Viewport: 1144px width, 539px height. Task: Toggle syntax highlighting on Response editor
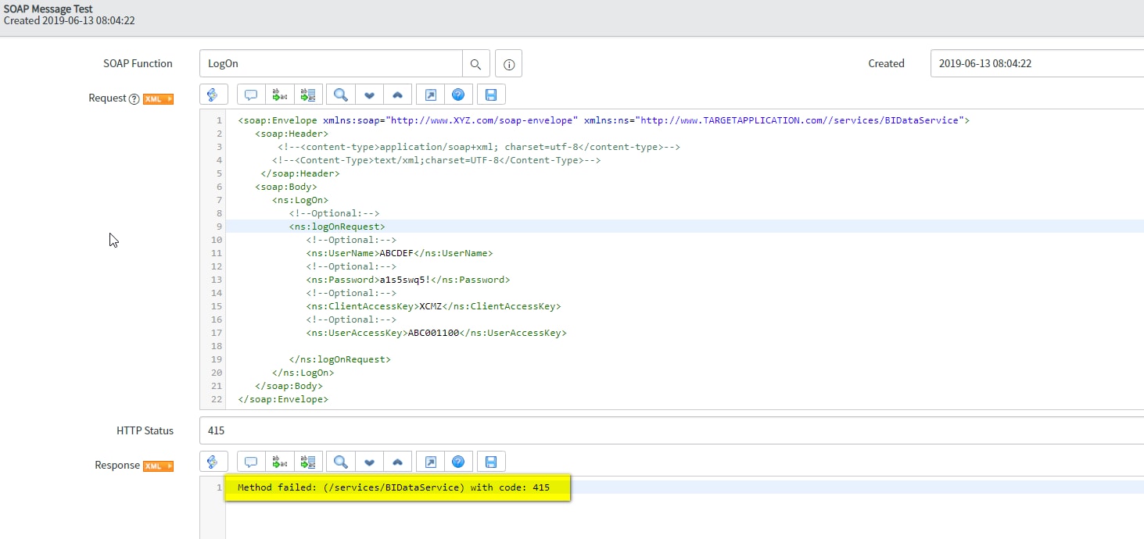coord(213,462)
